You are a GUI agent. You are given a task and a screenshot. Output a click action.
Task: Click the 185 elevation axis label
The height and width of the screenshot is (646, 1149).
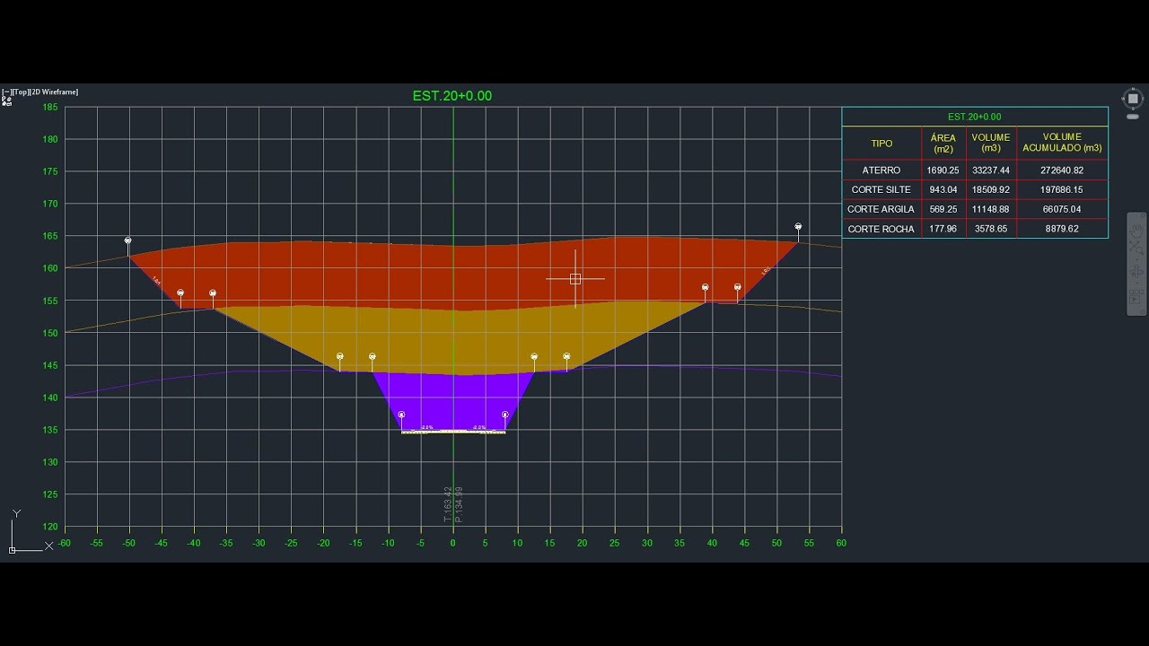pos(49,108)
